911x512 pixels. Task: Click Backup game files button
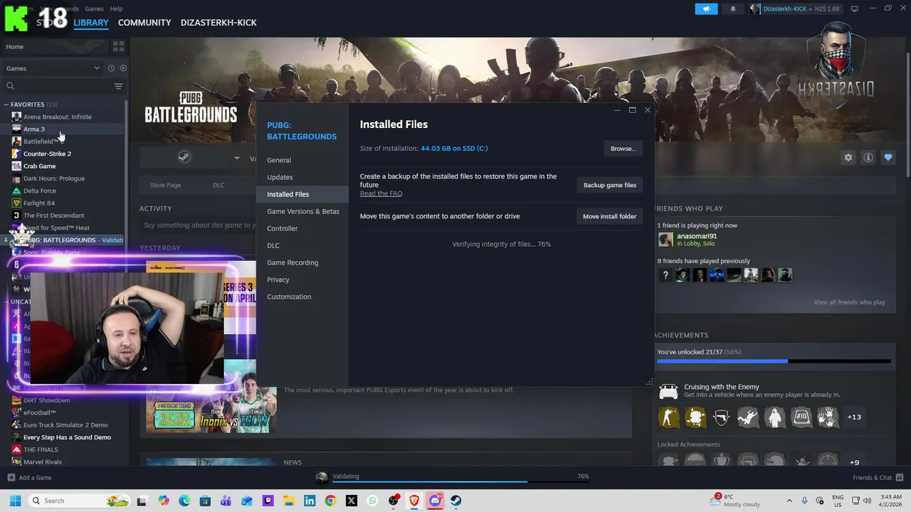[610, 185]
